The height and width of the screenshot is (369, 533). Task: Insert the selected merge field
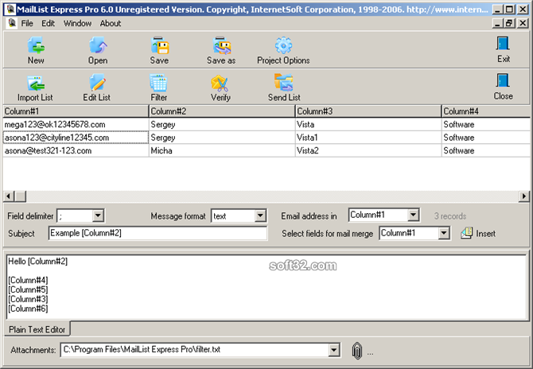tap(478, 234)
